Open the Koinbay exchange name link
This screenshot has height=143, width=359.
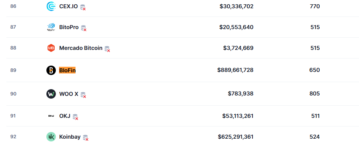point(70,137)
